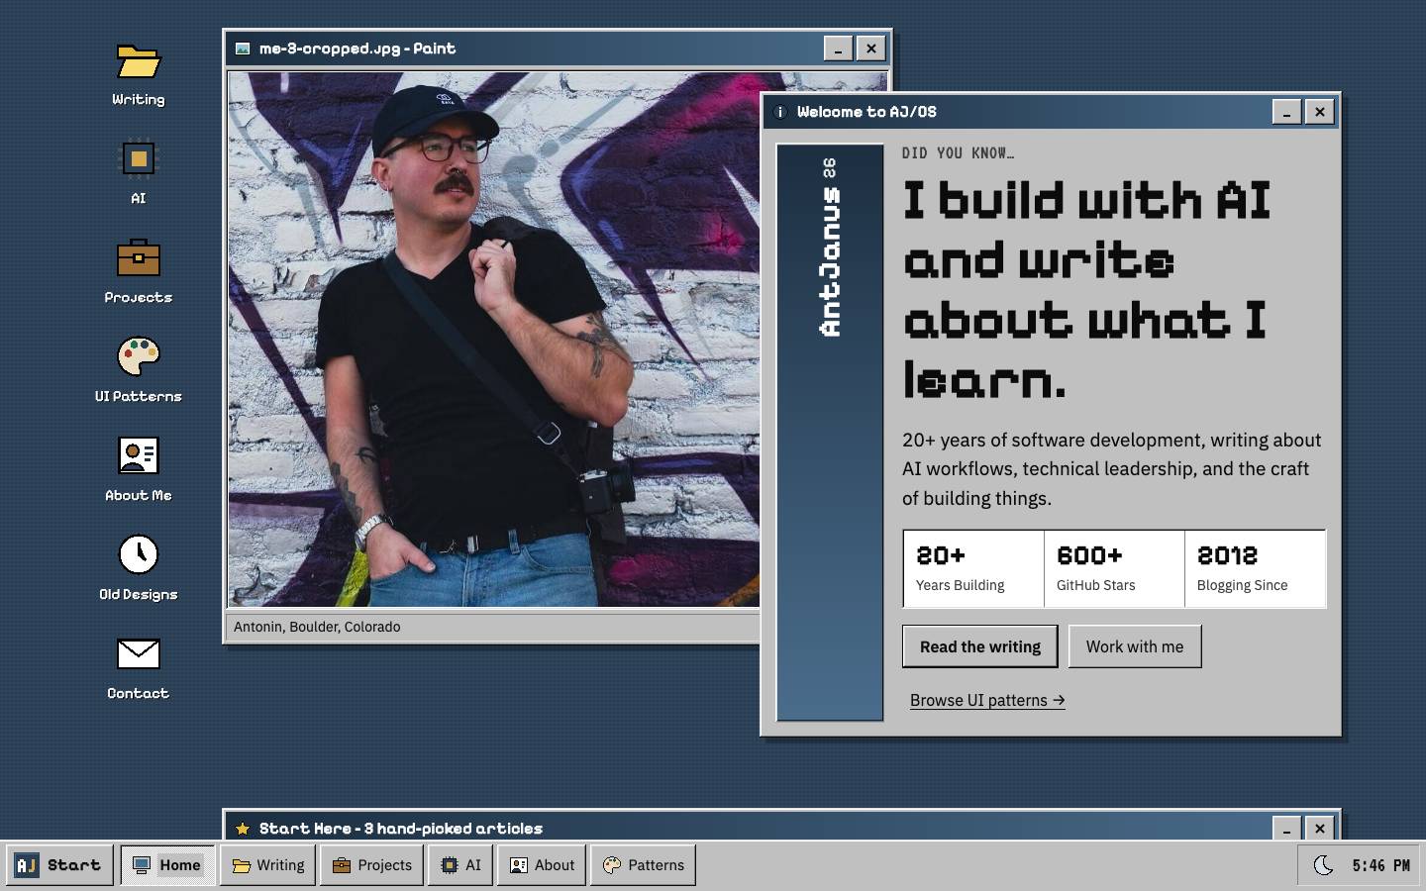Click the taskbar clock showing 5:46 PM

pyautogui.click(x=1380, y=865)
